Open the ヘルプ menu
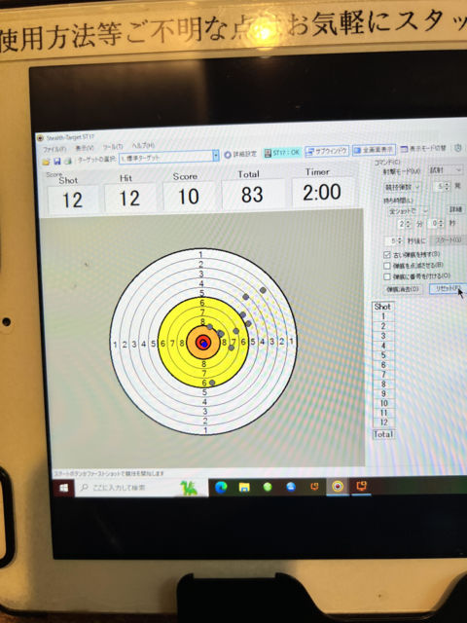467x623 pixels. tap(143, 146)
